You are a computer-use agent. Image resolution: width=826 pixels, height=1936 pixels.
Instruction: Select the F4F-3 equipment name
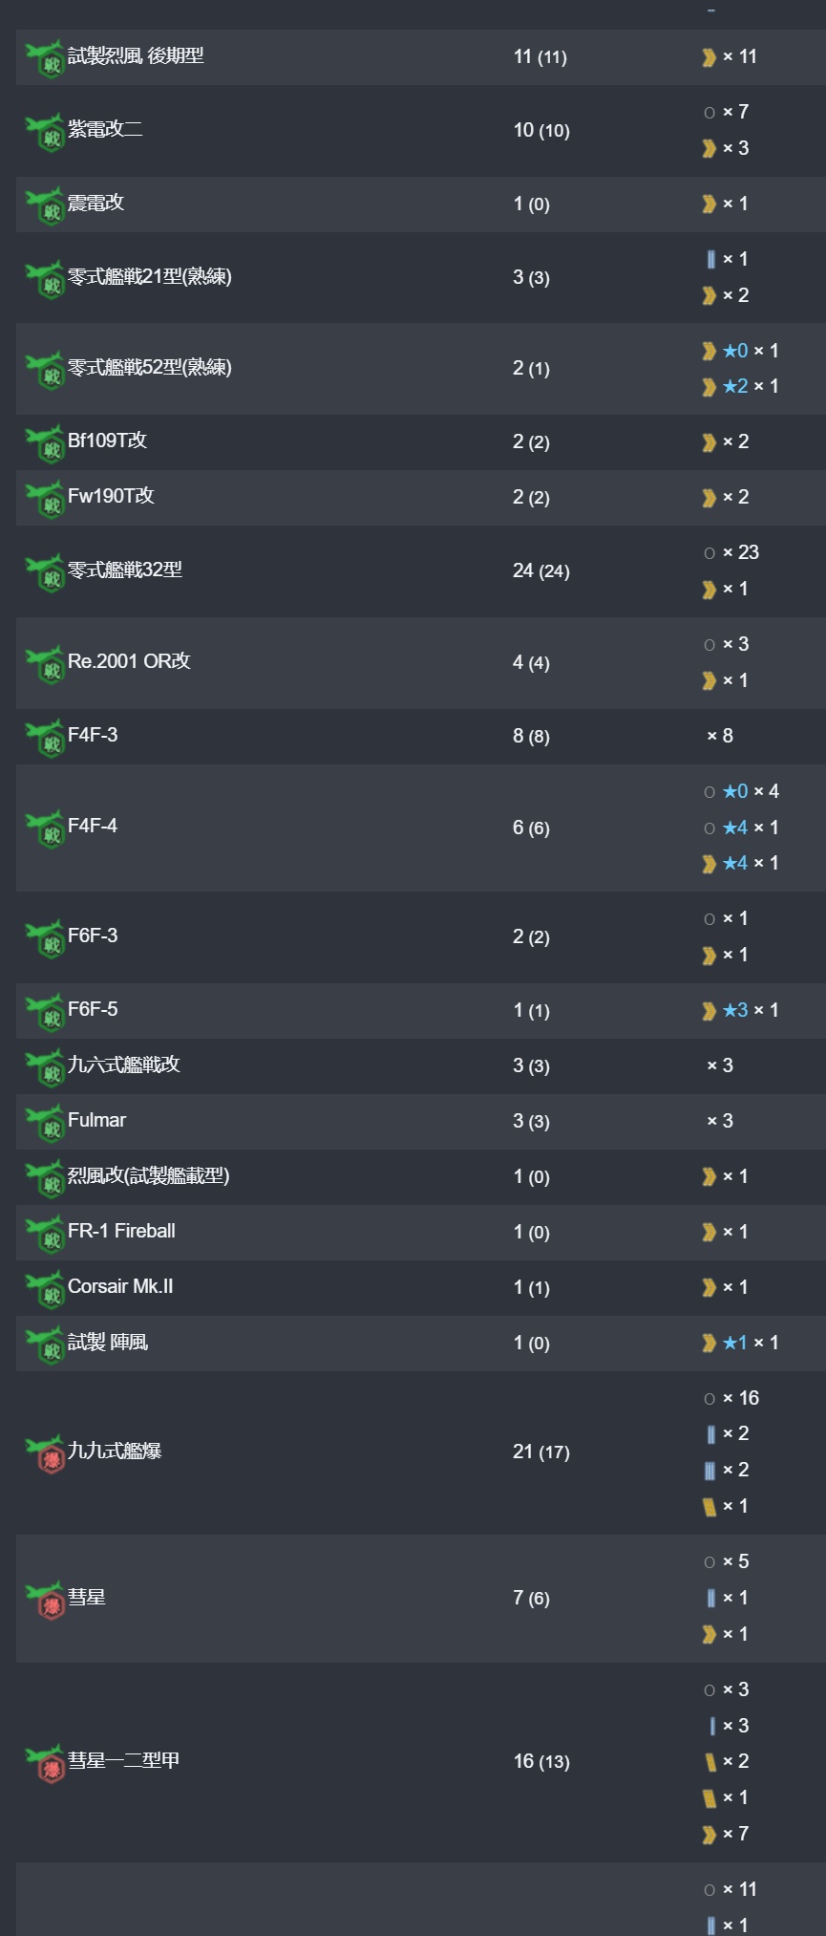pyautogui.click(x=93, y=735)
